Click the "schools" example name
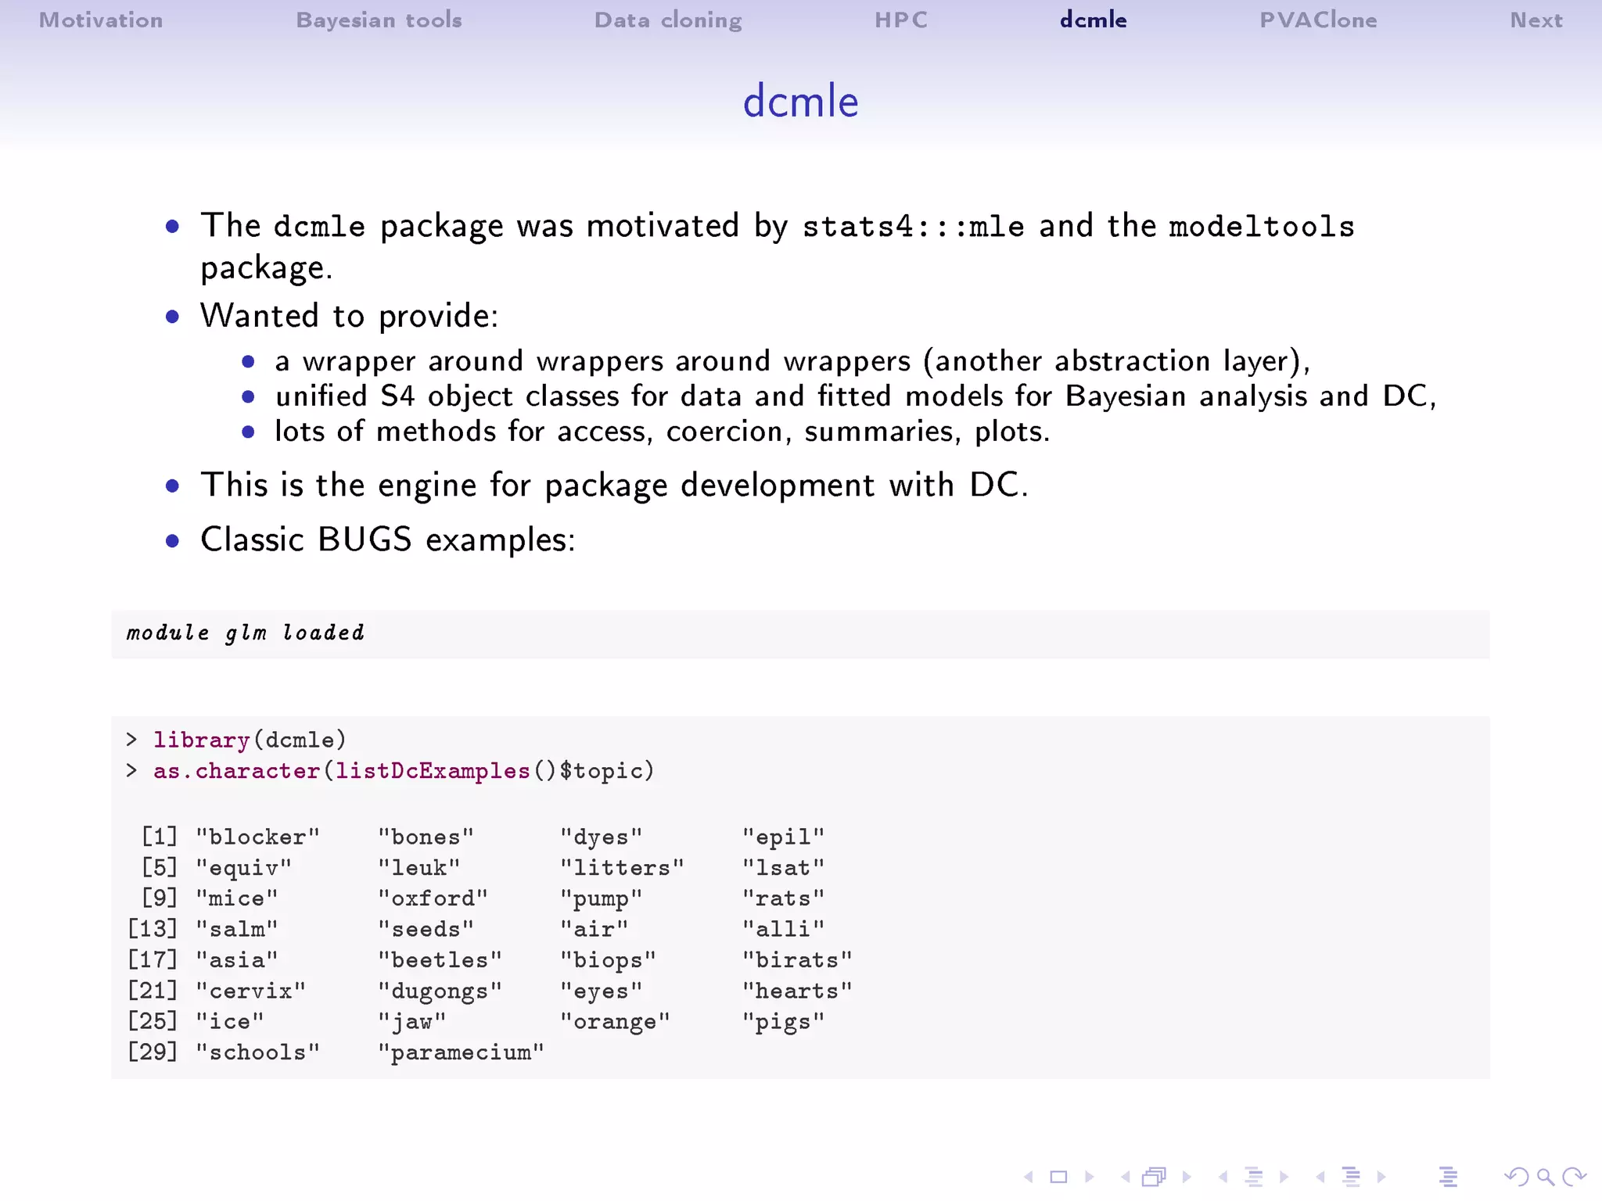 click(258, 1052)
